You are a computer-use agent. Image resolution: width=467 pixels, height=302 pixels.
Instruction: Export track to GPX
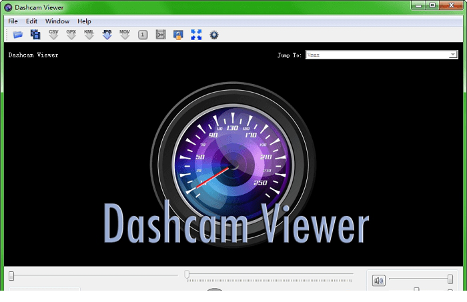71,35
